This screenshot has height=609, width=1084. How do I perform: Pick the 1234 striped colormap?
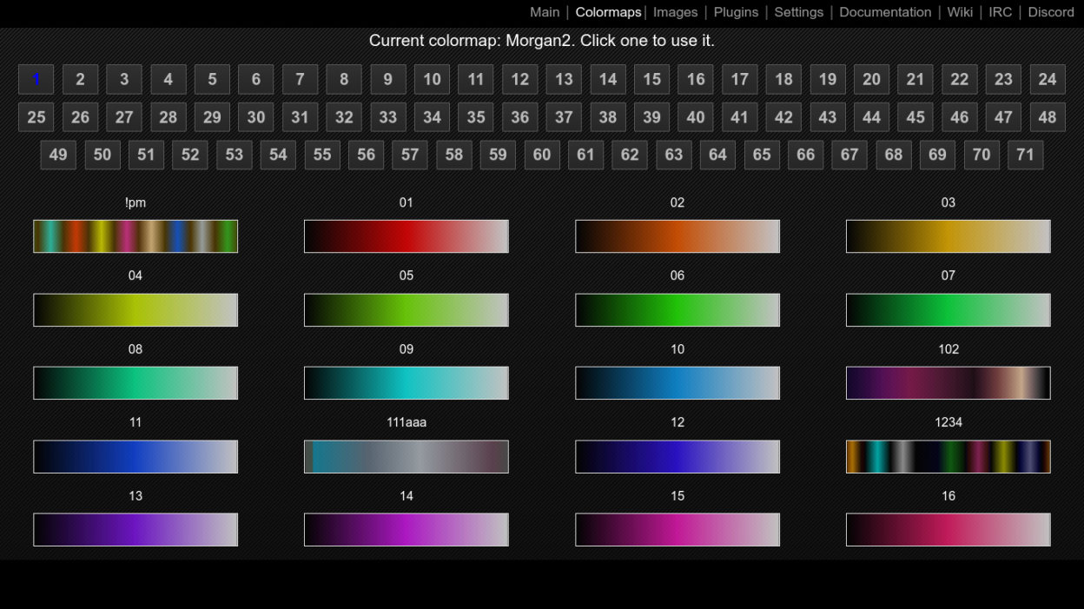pyautogui.click(x=948, y=457)
